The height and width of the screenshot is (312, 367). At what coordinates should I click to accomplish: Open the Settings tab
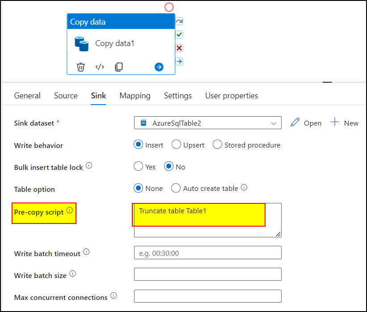(177, 96)
